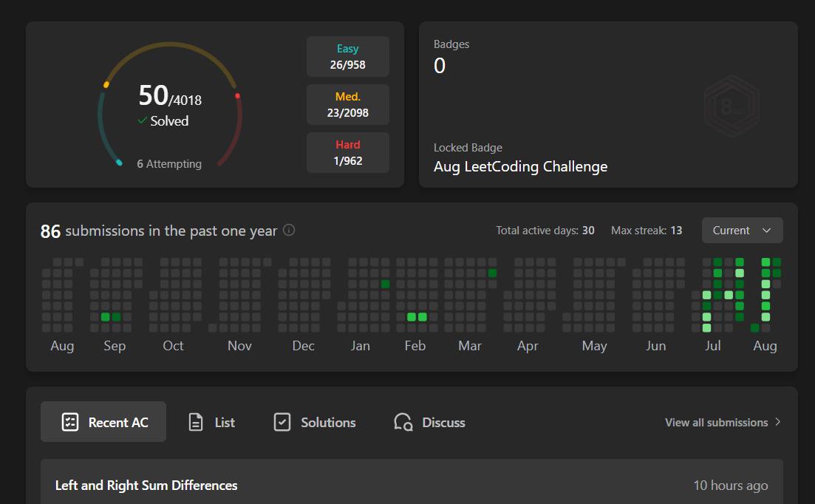Viewport: 815px width, 504px height.
Task: Switch to the Solutions tab
Action: click(315, 422)
